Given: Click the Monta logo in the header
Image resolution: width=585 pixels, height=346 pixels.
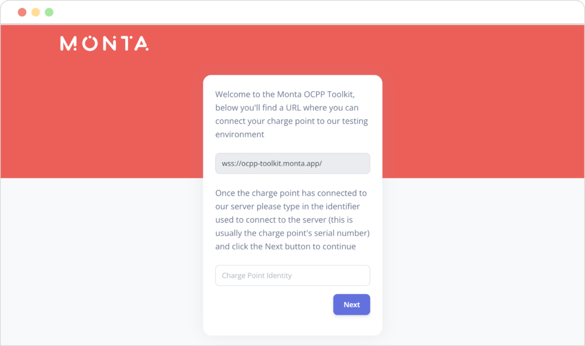Looking at the screenshot, I should (x=105, y=43).
